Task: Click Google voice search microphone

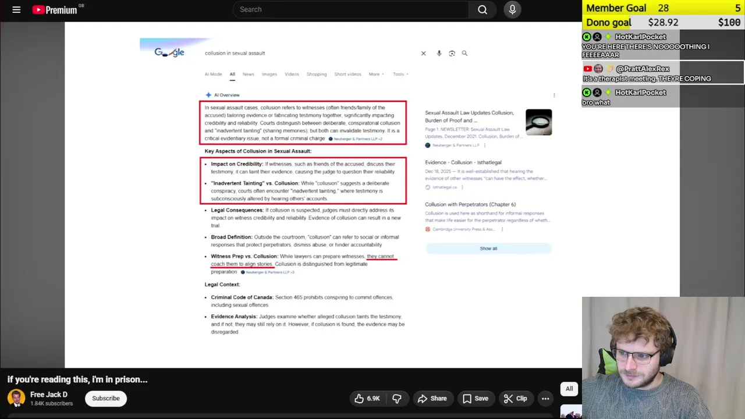Action: [439, 53]
